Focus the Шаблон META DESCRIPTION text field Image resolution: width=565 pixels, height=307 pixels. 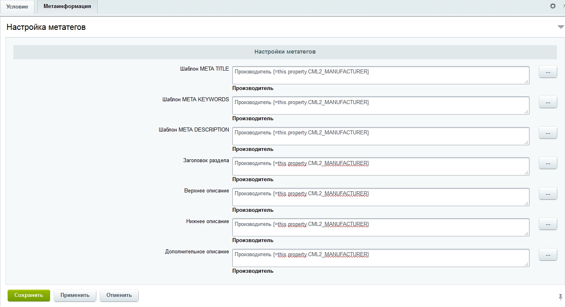pos(381,136)
